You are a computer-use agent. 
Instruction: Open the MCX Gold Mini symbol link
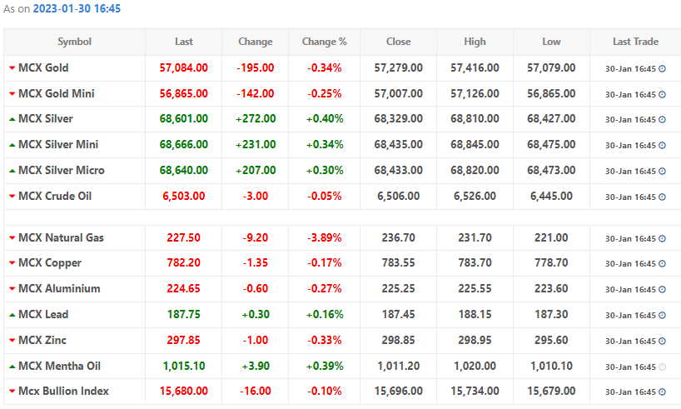coord(57,93)
